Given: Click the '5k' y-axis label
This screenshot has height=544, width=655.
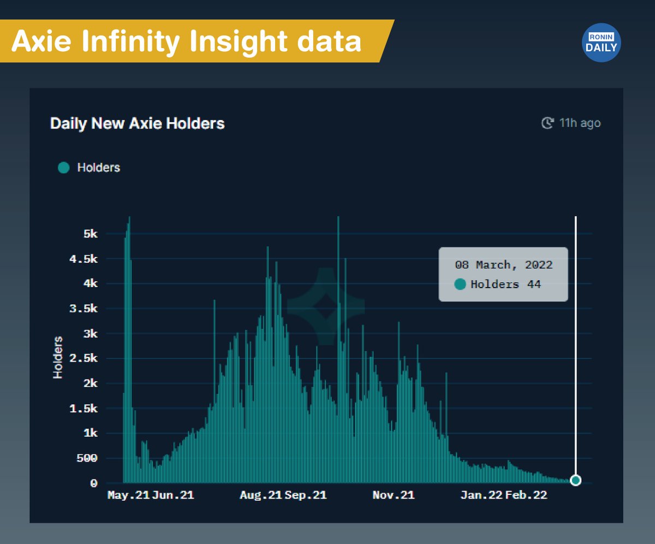Looking at the screenshot, I should coord(90,234).
